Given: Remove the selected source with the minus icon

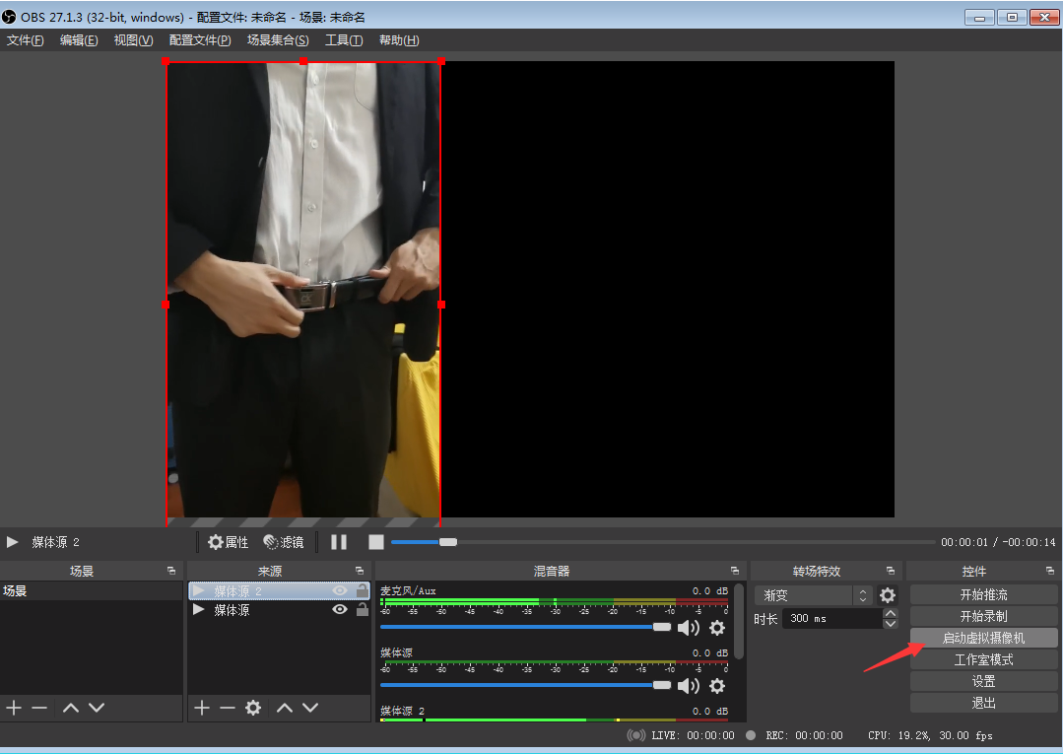Looking at the screenshot, I should 228,708.
